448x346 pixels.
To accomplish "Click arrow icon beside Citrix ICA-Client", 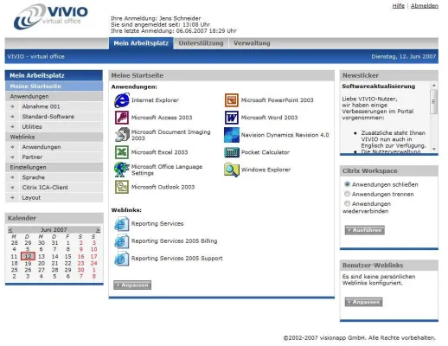I will [x=12, y=188].
